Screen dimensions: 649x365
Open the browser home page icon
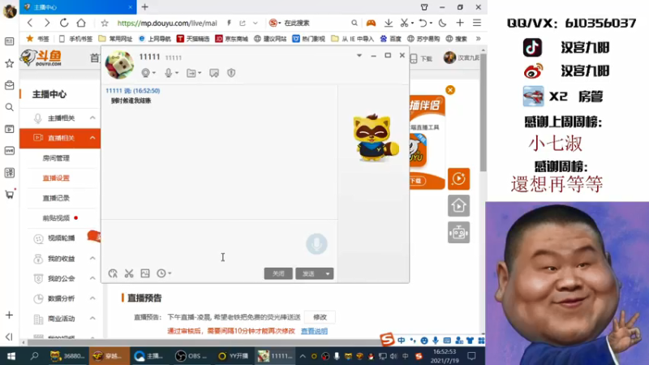point(81,23)
